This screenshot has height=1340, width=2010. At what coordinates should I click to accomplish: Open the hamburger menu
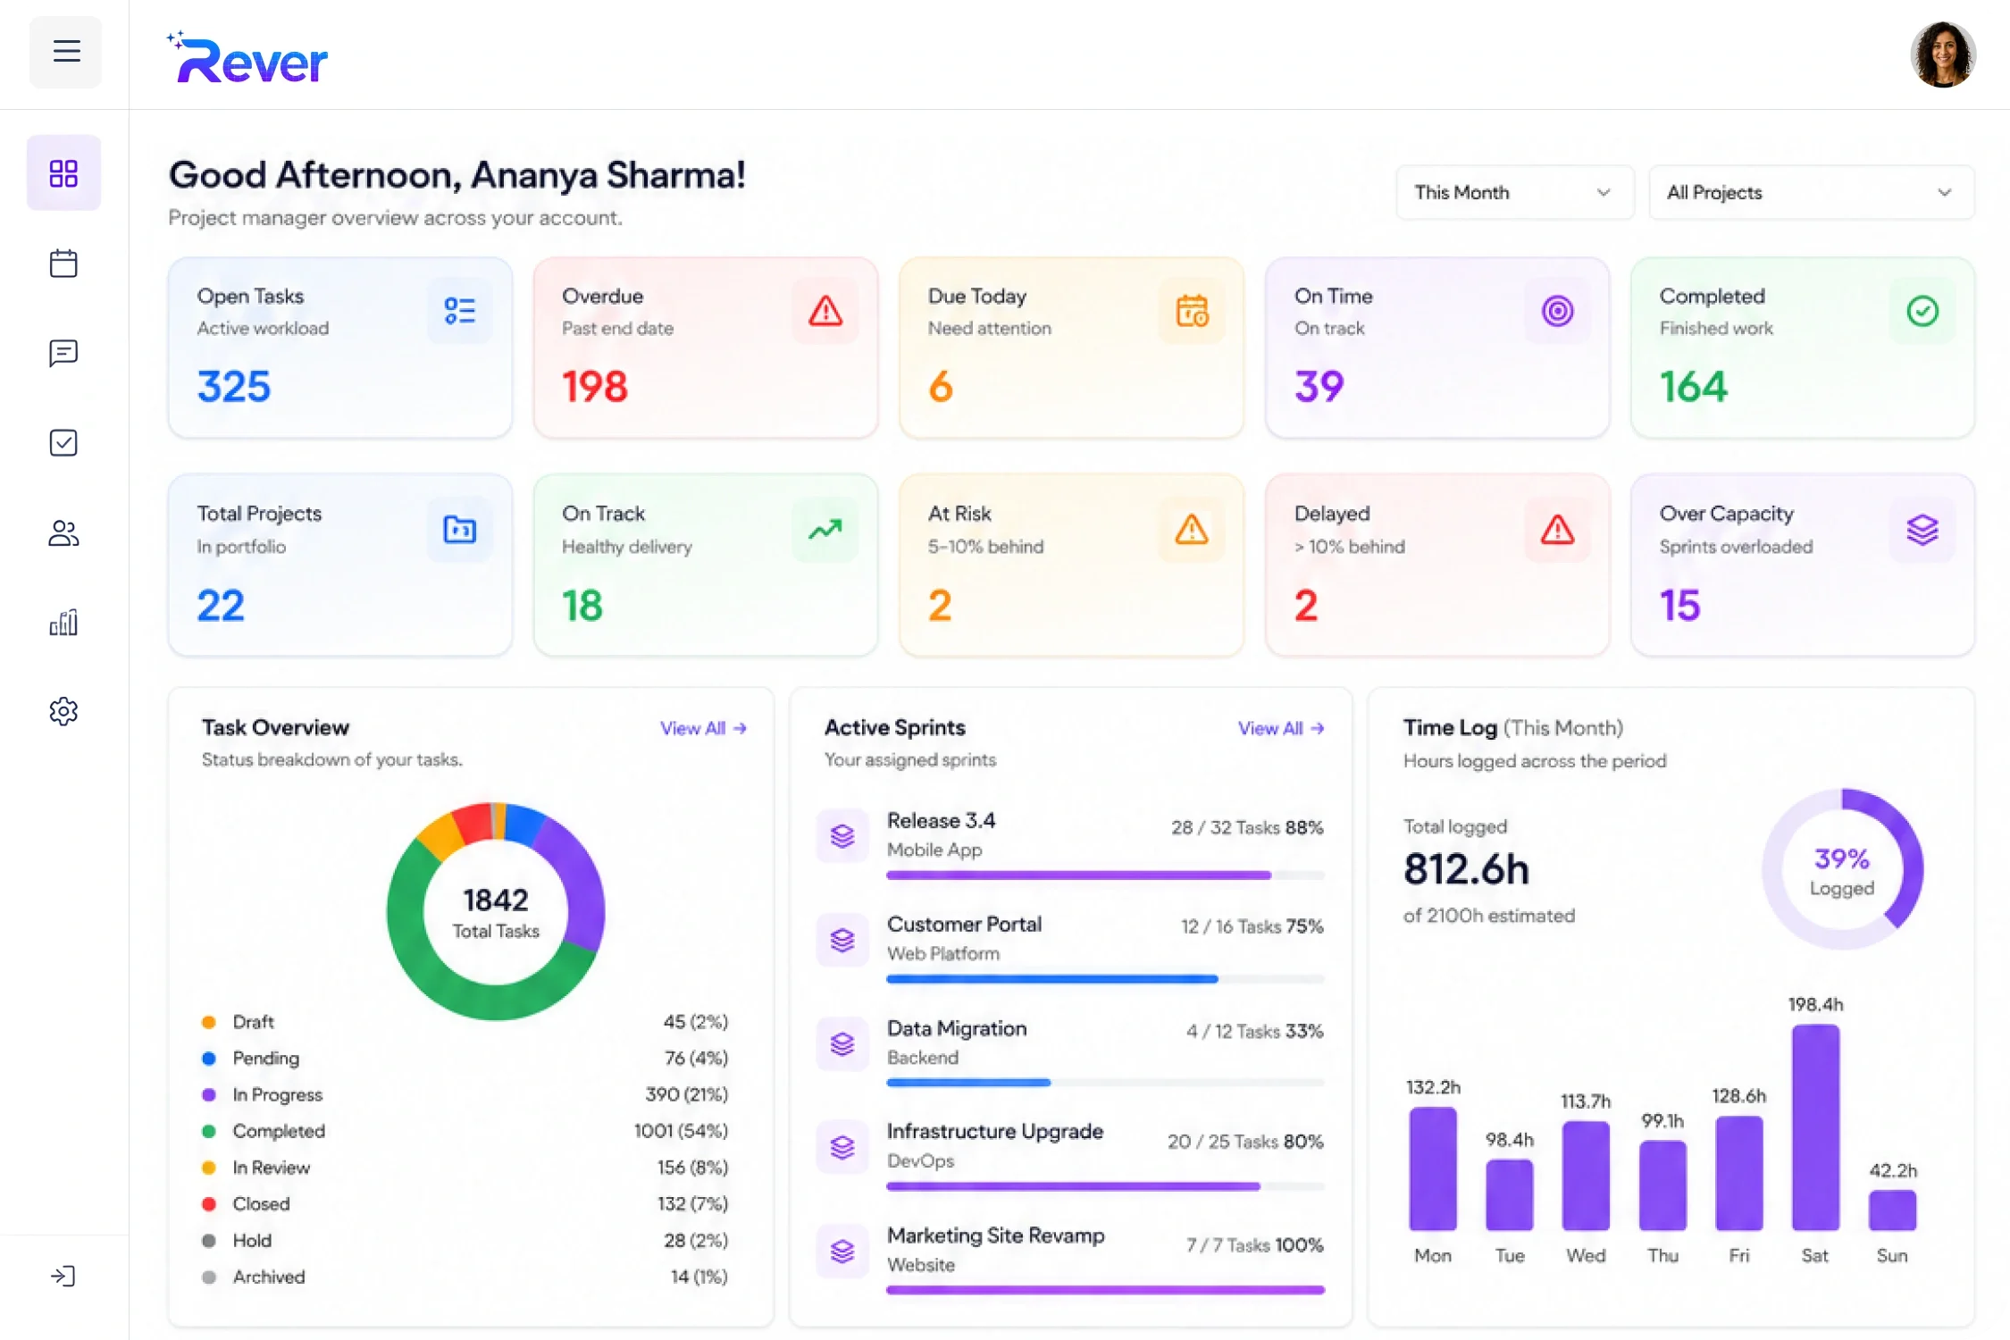[65, 51]
